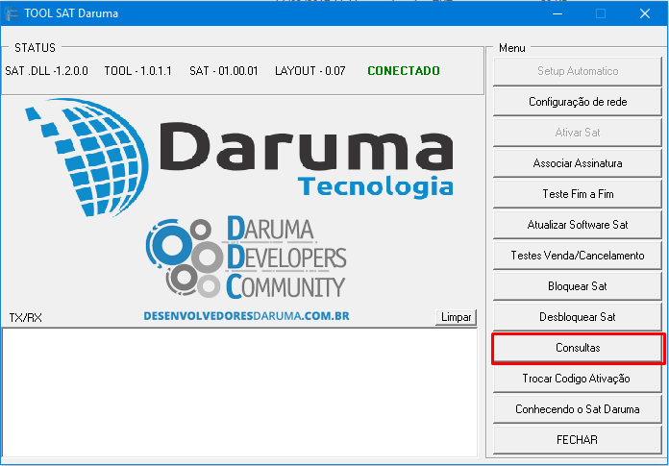Open the Consultas menu button
Viewport: 669px width, 466px height.
pos(578,348)
